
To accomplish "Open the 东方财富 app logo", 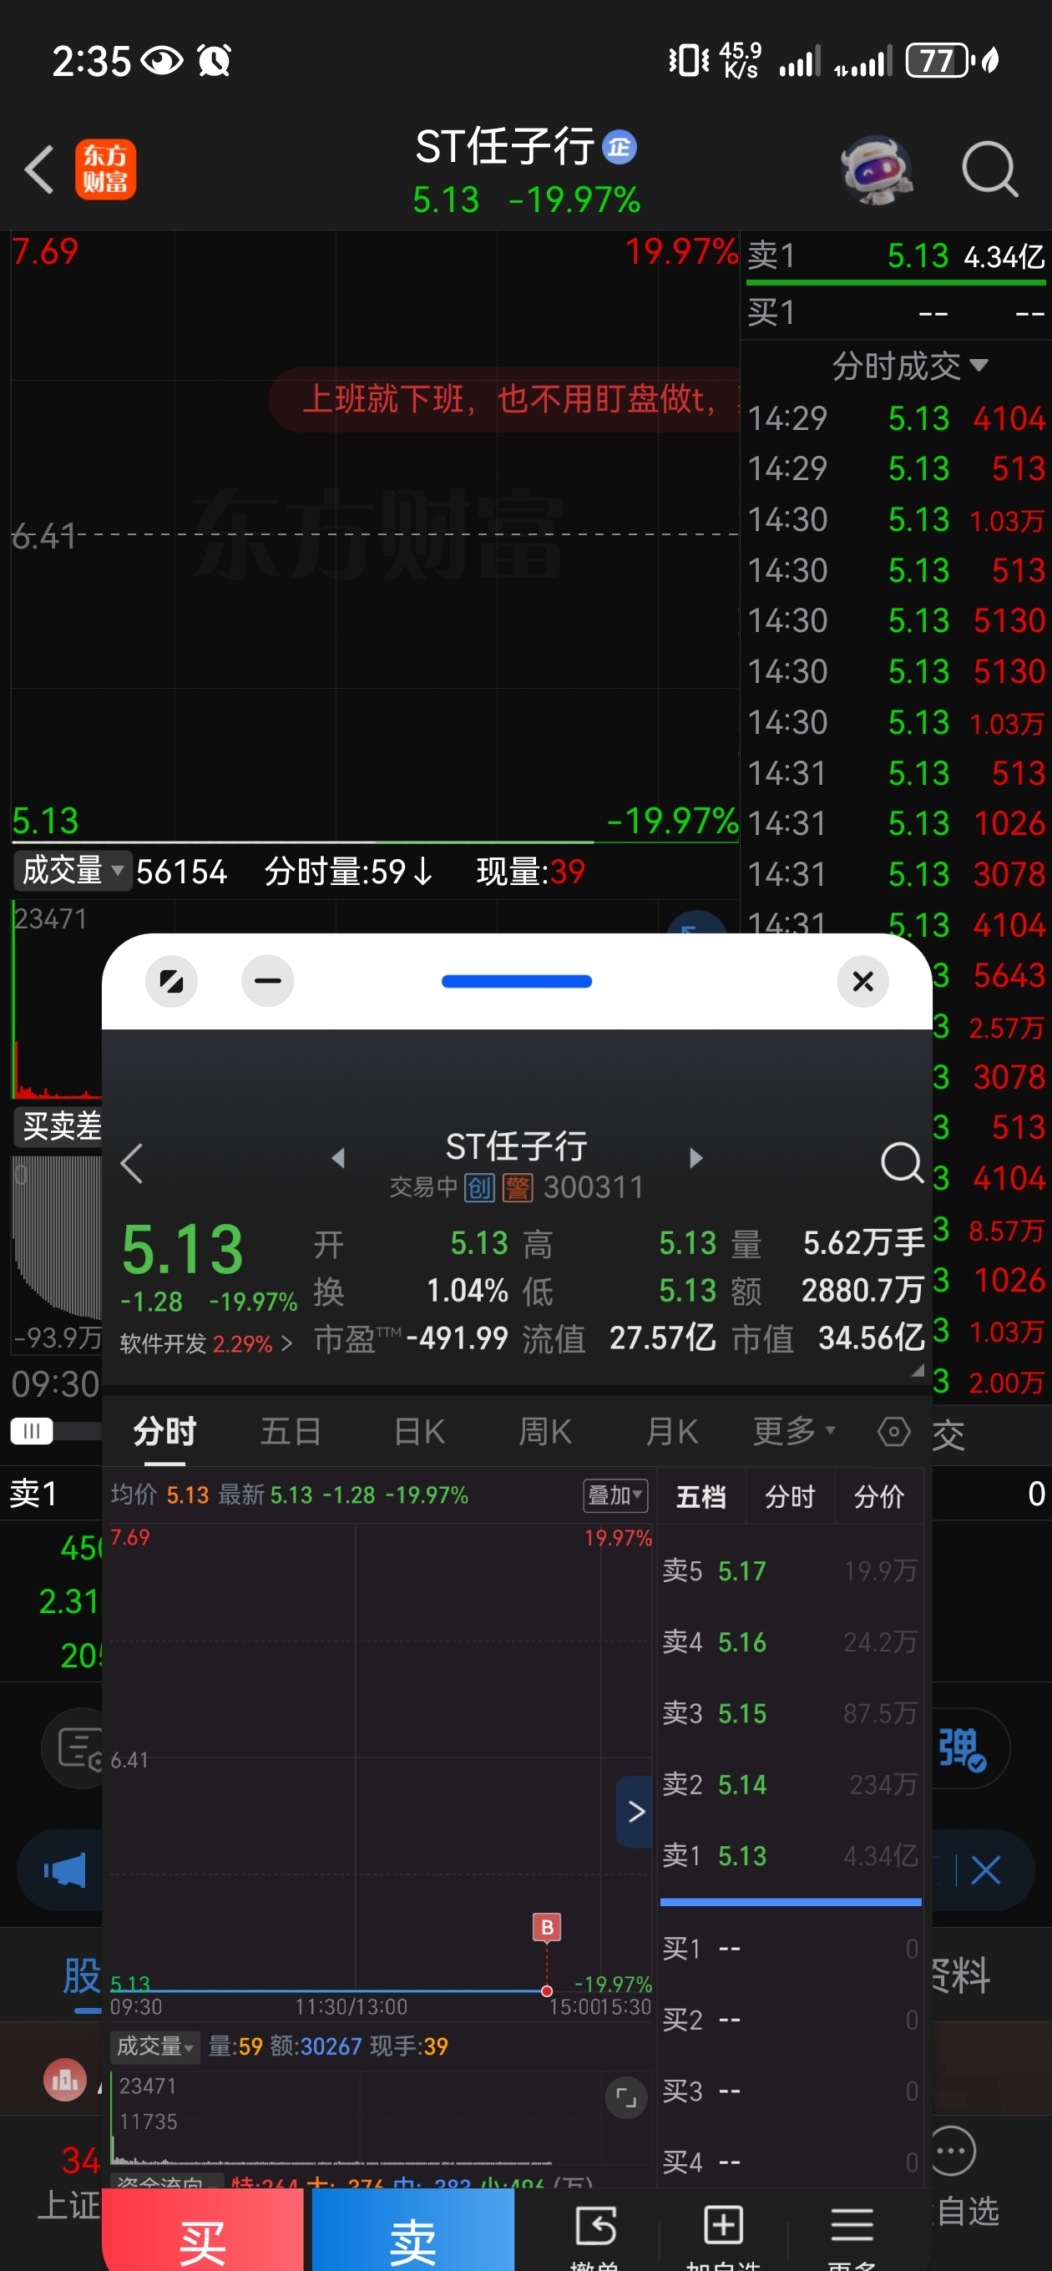I will click(x=105, y=169).
